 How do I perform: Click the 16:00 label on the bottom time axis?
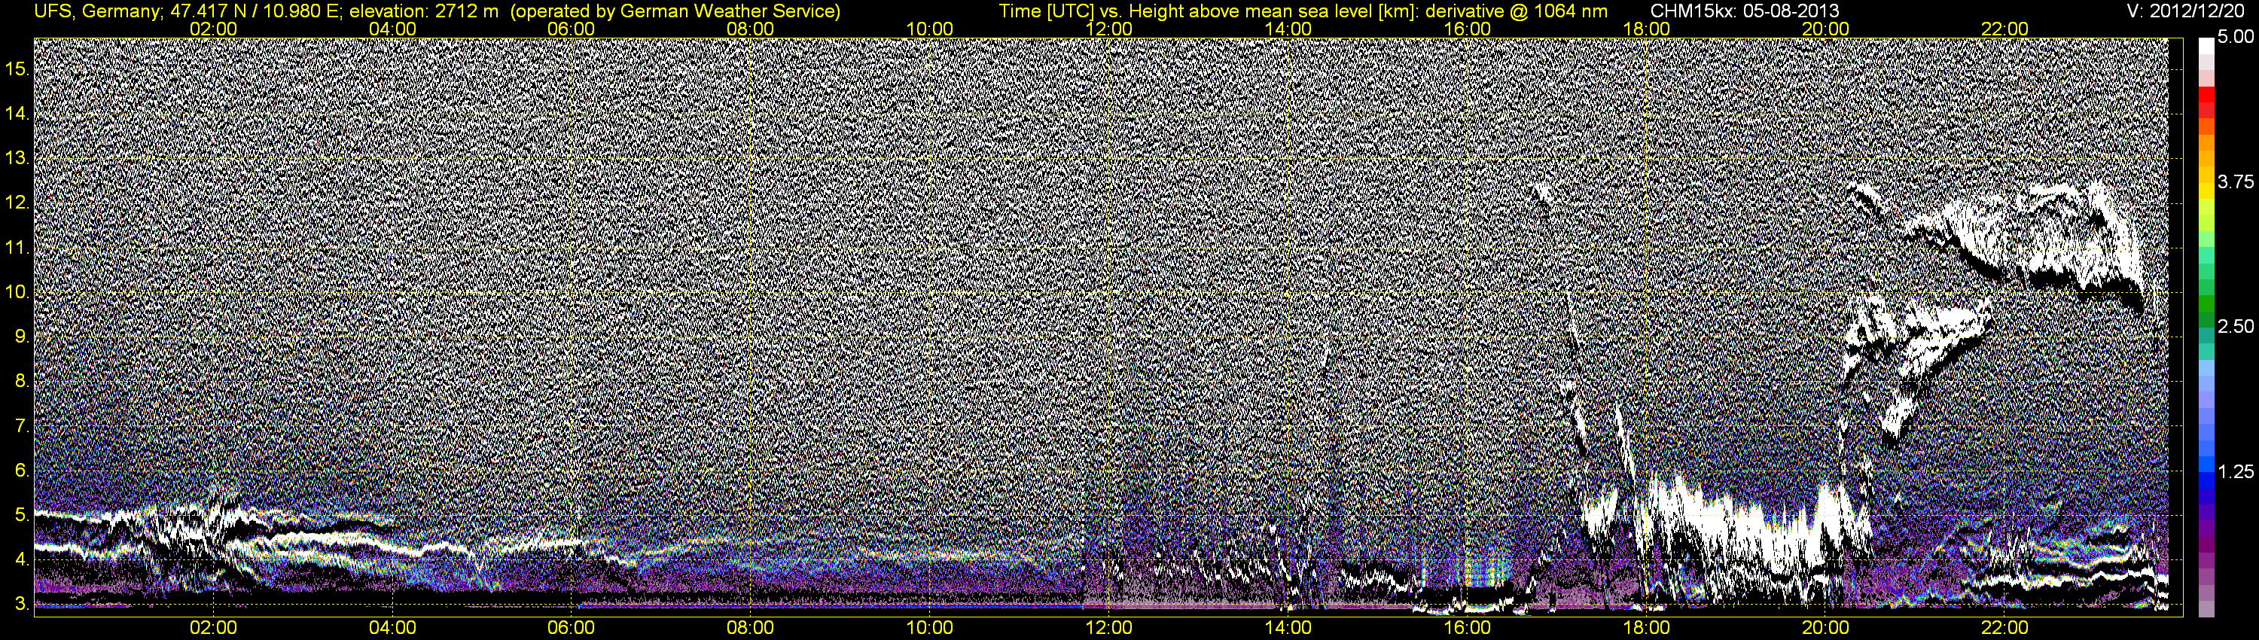point(1467,628)
